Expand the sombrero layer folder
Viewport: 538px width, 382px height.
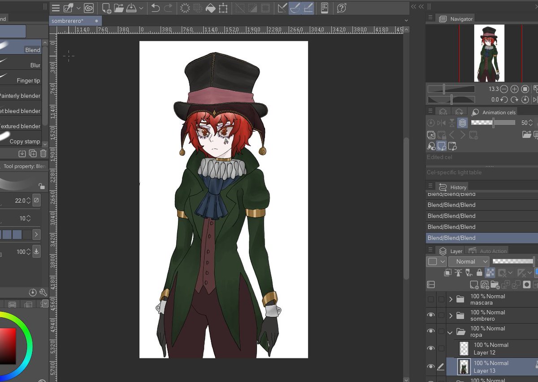pos(451,316)
